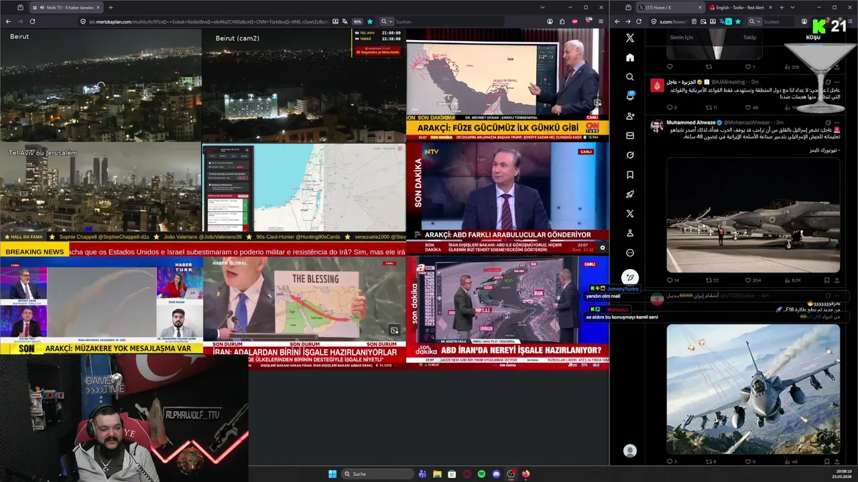Viewport: 858px width, 482px height.
Task: Select the Beirut camera stream
Action: click(x=101, y=84)
